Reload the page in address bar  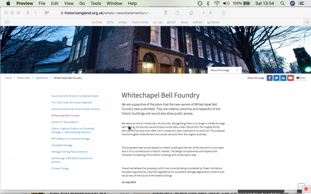pos(166,13)
